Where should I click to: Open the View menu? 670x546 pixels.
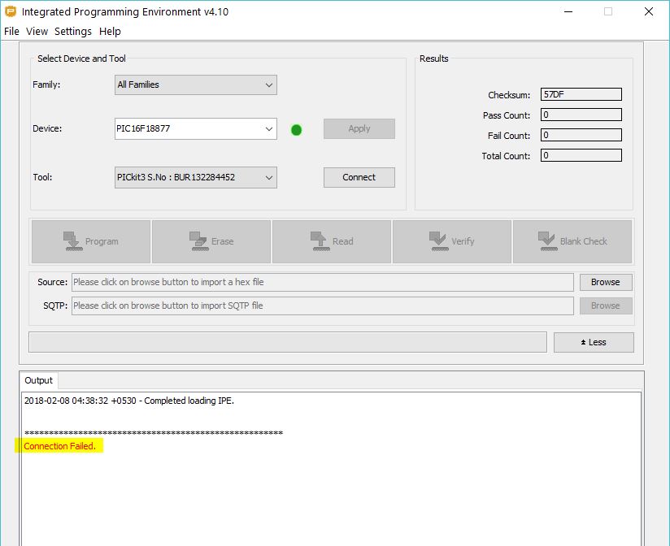(37, 32)
